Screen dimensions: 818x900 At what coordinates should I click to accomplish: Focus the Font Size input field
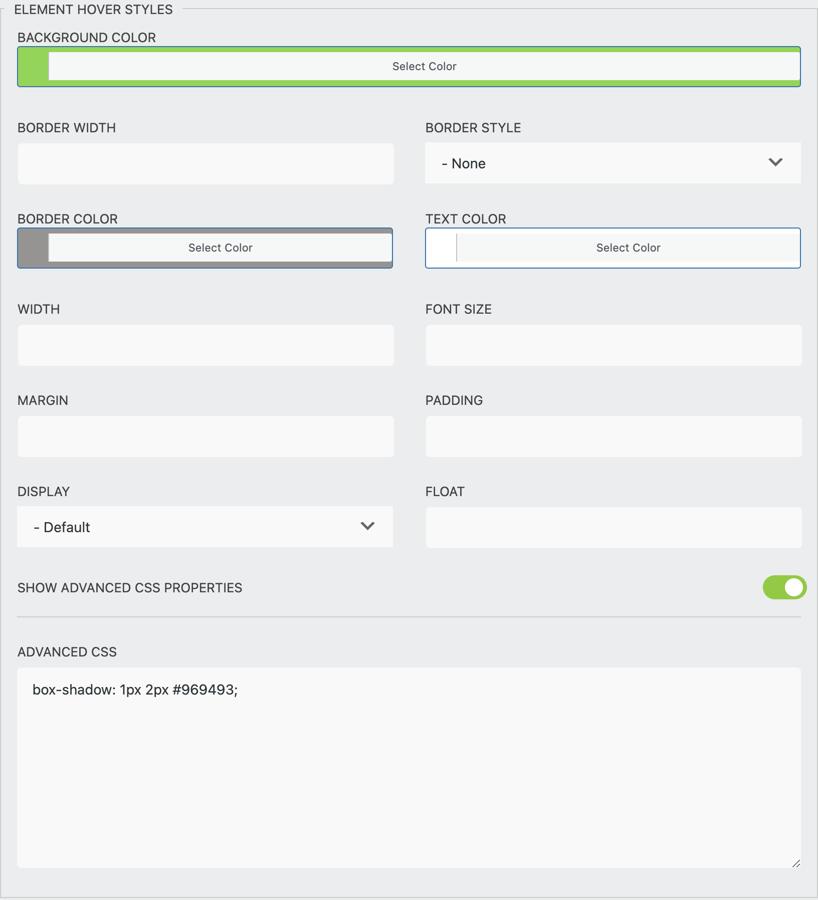(613, 345)
